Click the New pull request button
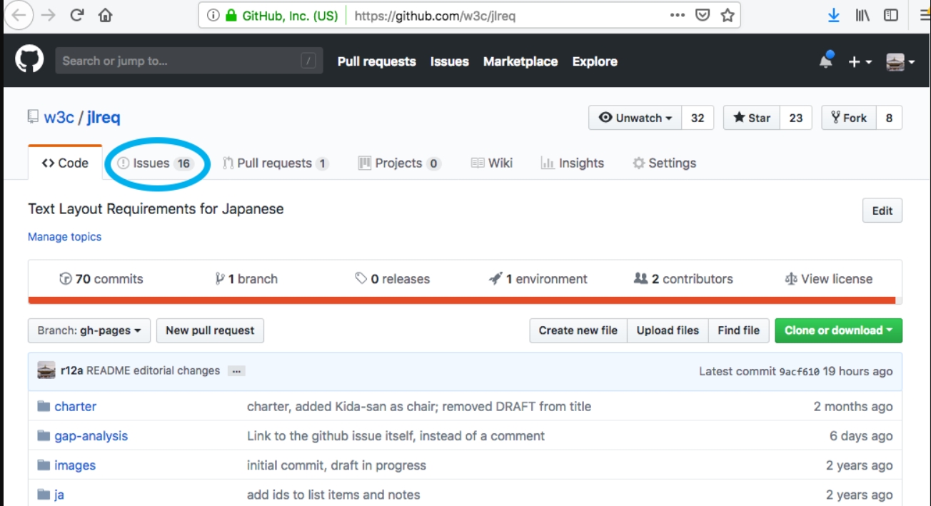Screen dimensions: 931x506 (x=210, y=330)
